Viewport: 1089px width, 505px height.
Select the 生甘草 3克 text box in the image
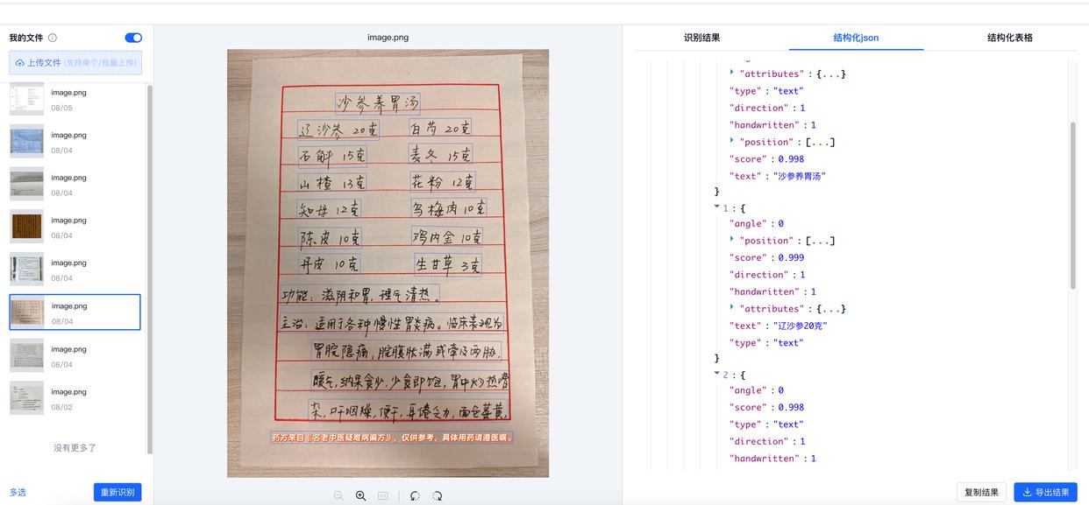(x=448, y=264)
